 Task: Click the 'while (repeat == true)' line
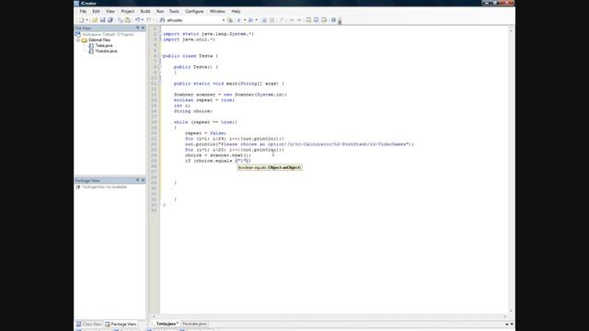pyautogui.click(x=205, y=122)
